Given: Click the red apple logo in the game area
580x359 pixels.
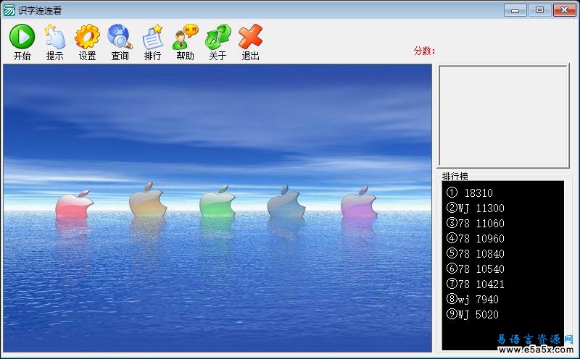Looking at the screenshot, I should coord(74,204).
